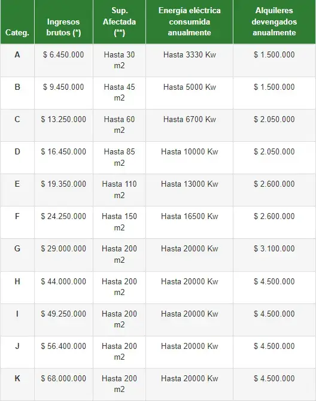Select category A row label
Image resolution: width=316 pixels, height=401 pixels.
pyautogui.click(x=17, y=54)
